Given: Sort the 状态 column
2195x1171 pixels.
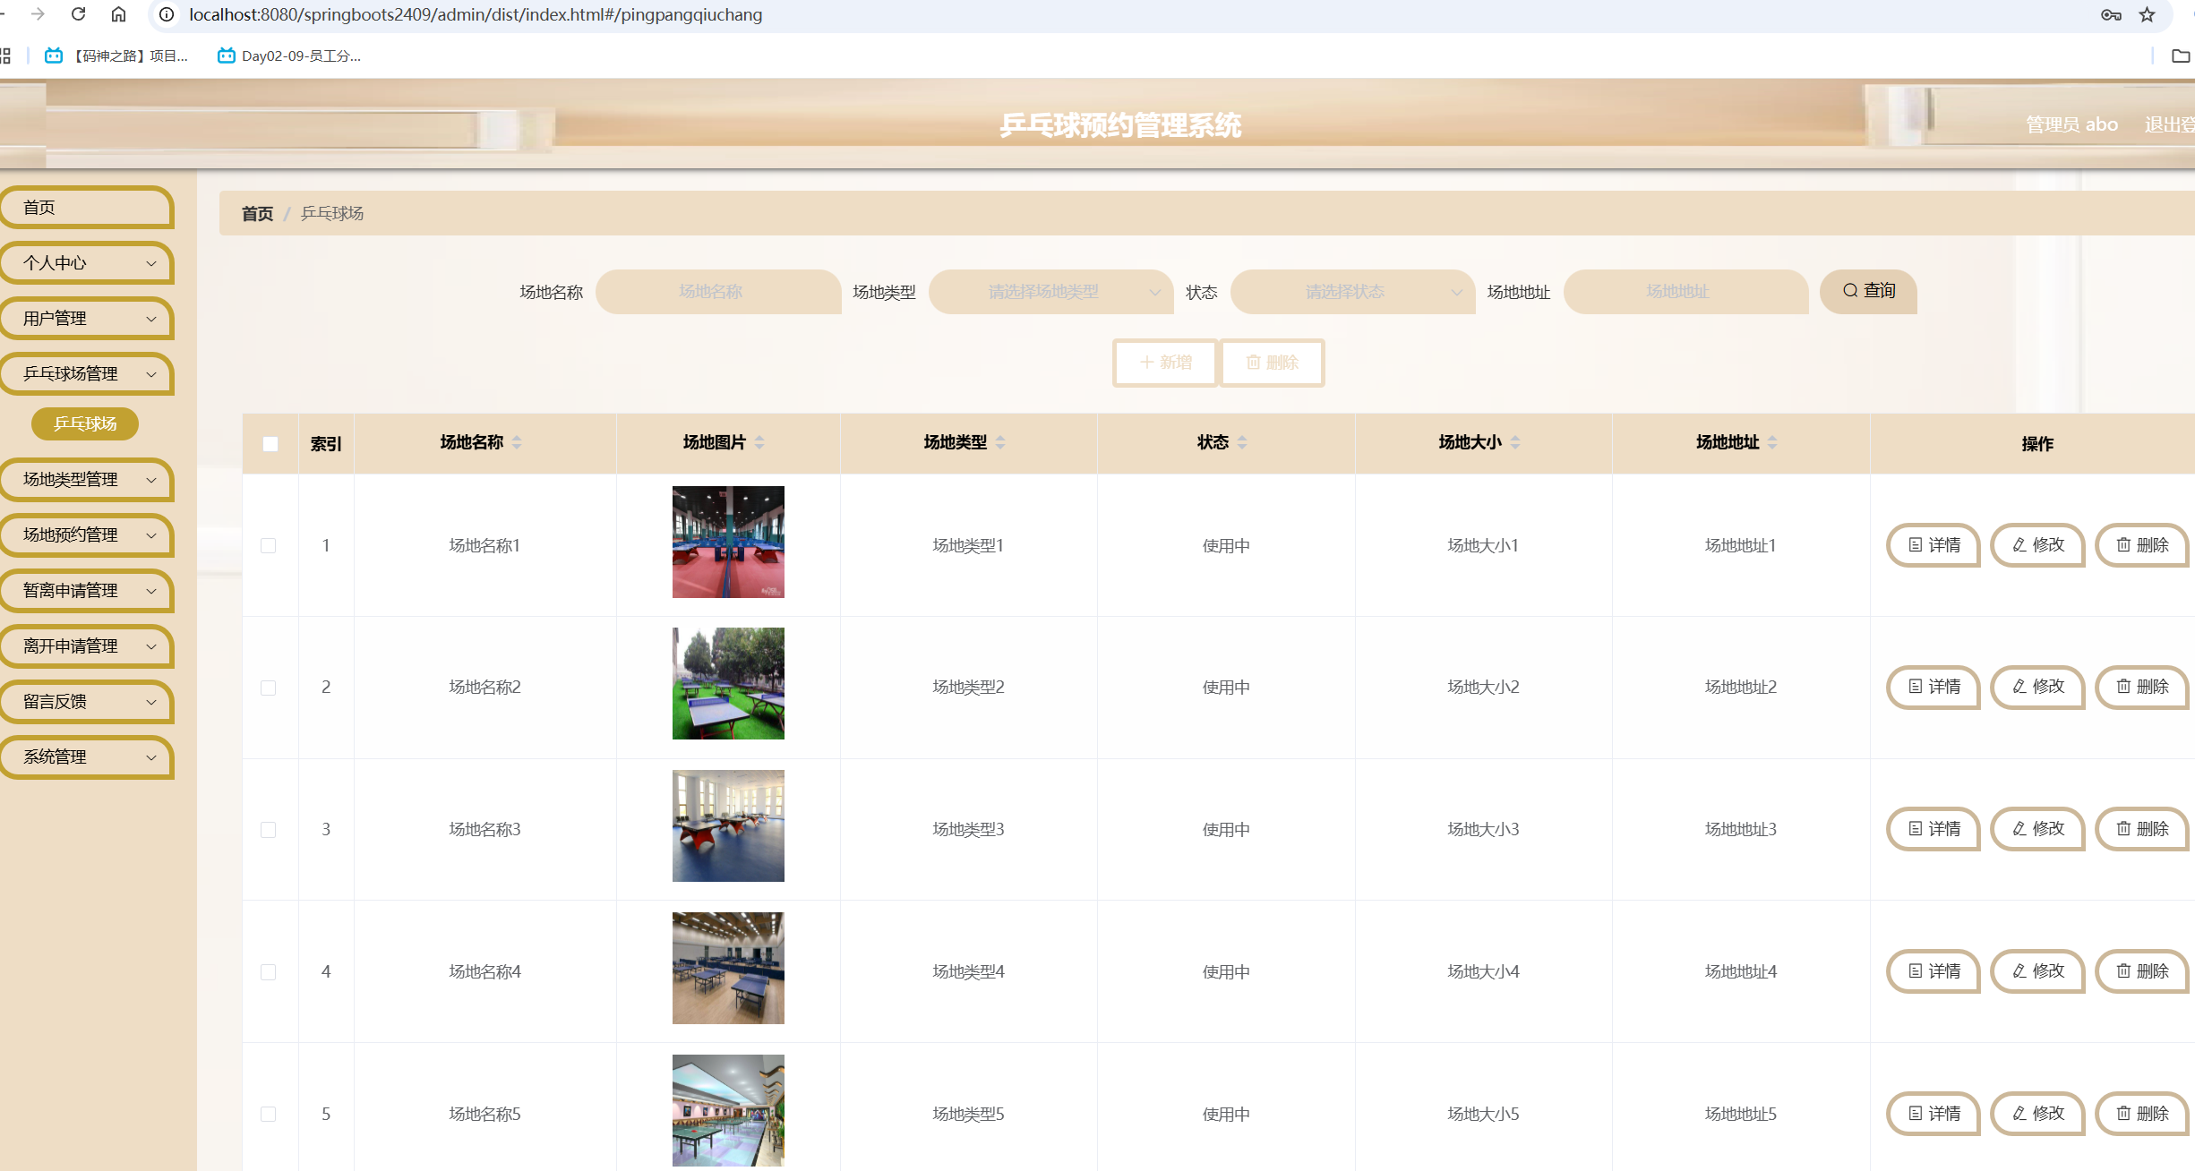Looking at the screenshot, I should tap(1241, 442).
